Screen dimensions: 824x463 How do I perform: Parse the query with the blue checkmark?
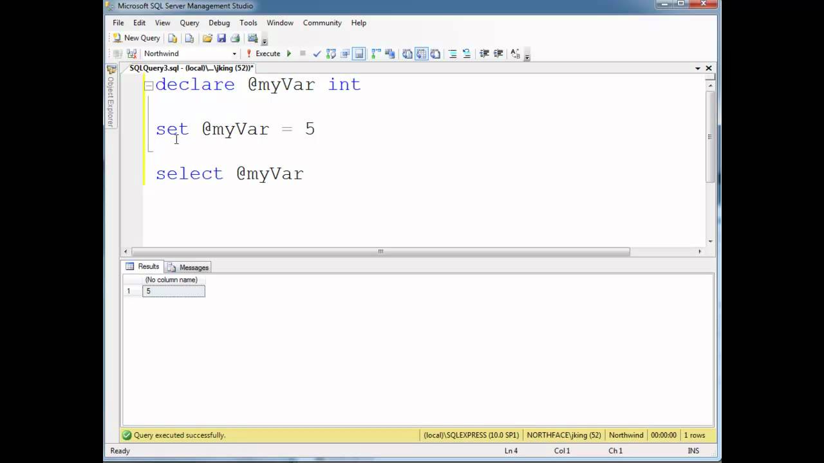[317, 53]
